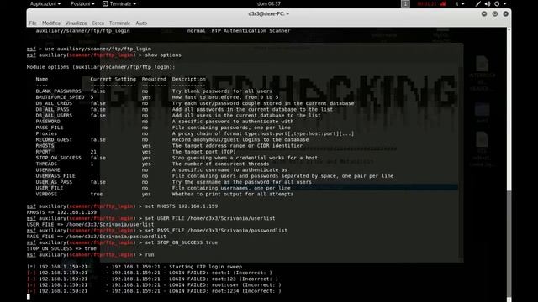Click the USER_AS_PASS option name
This screenshot has height=302, width=538.
tap(54, 182)
